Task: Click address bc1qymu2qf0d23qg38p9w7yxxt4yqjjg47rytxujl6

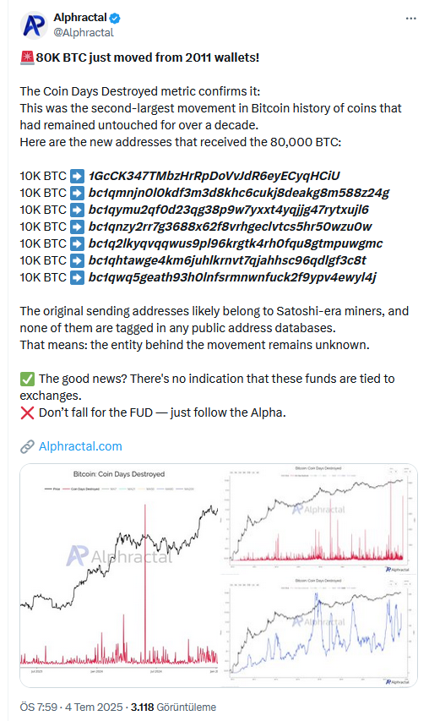Action: pos(229,210)
